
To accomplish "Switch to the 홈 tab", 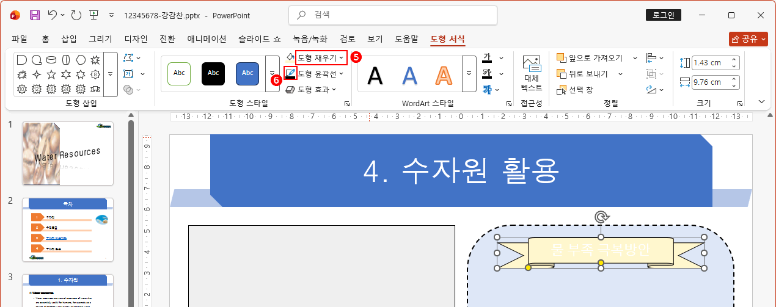I will (x=46, y=39).
